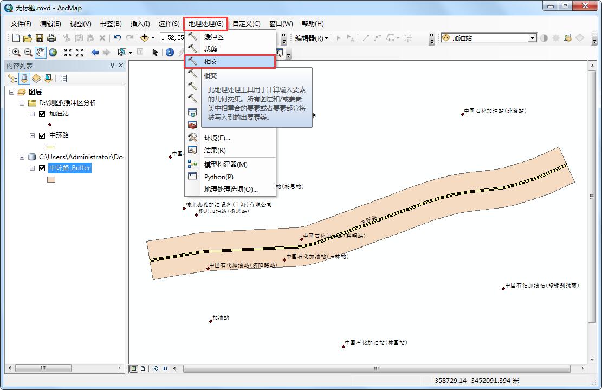
Task: Collapse the 加油站 layer legend
Action: click(x=33, y=114)
